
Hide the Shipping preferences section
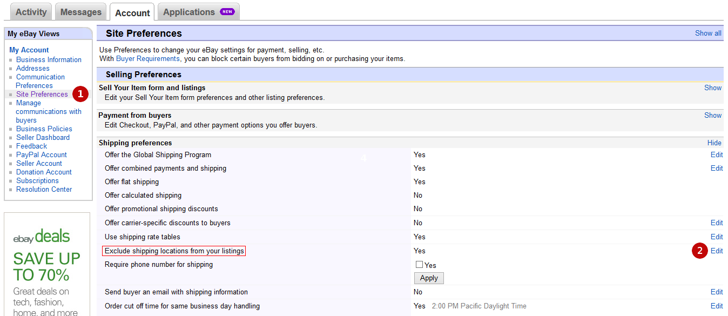714,143
